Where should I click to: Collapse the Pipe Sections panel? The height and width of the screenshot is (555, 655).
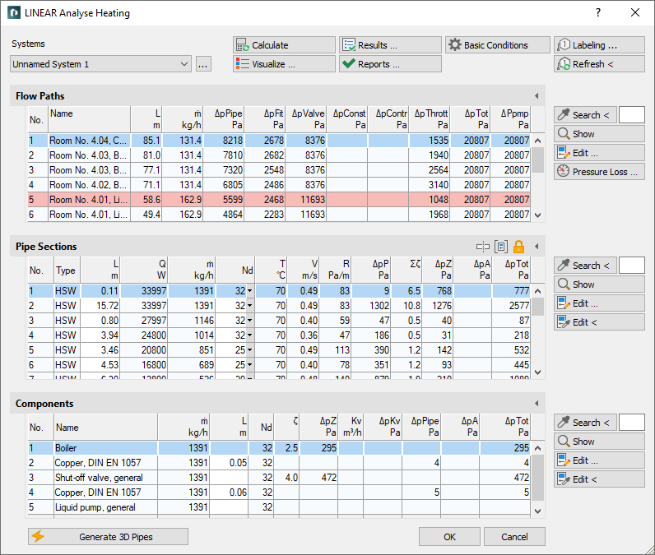tap(537, 247)
